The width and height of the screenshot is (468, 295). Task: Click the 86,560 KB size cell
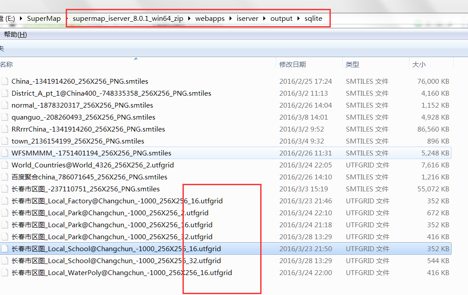pos(433,129)
